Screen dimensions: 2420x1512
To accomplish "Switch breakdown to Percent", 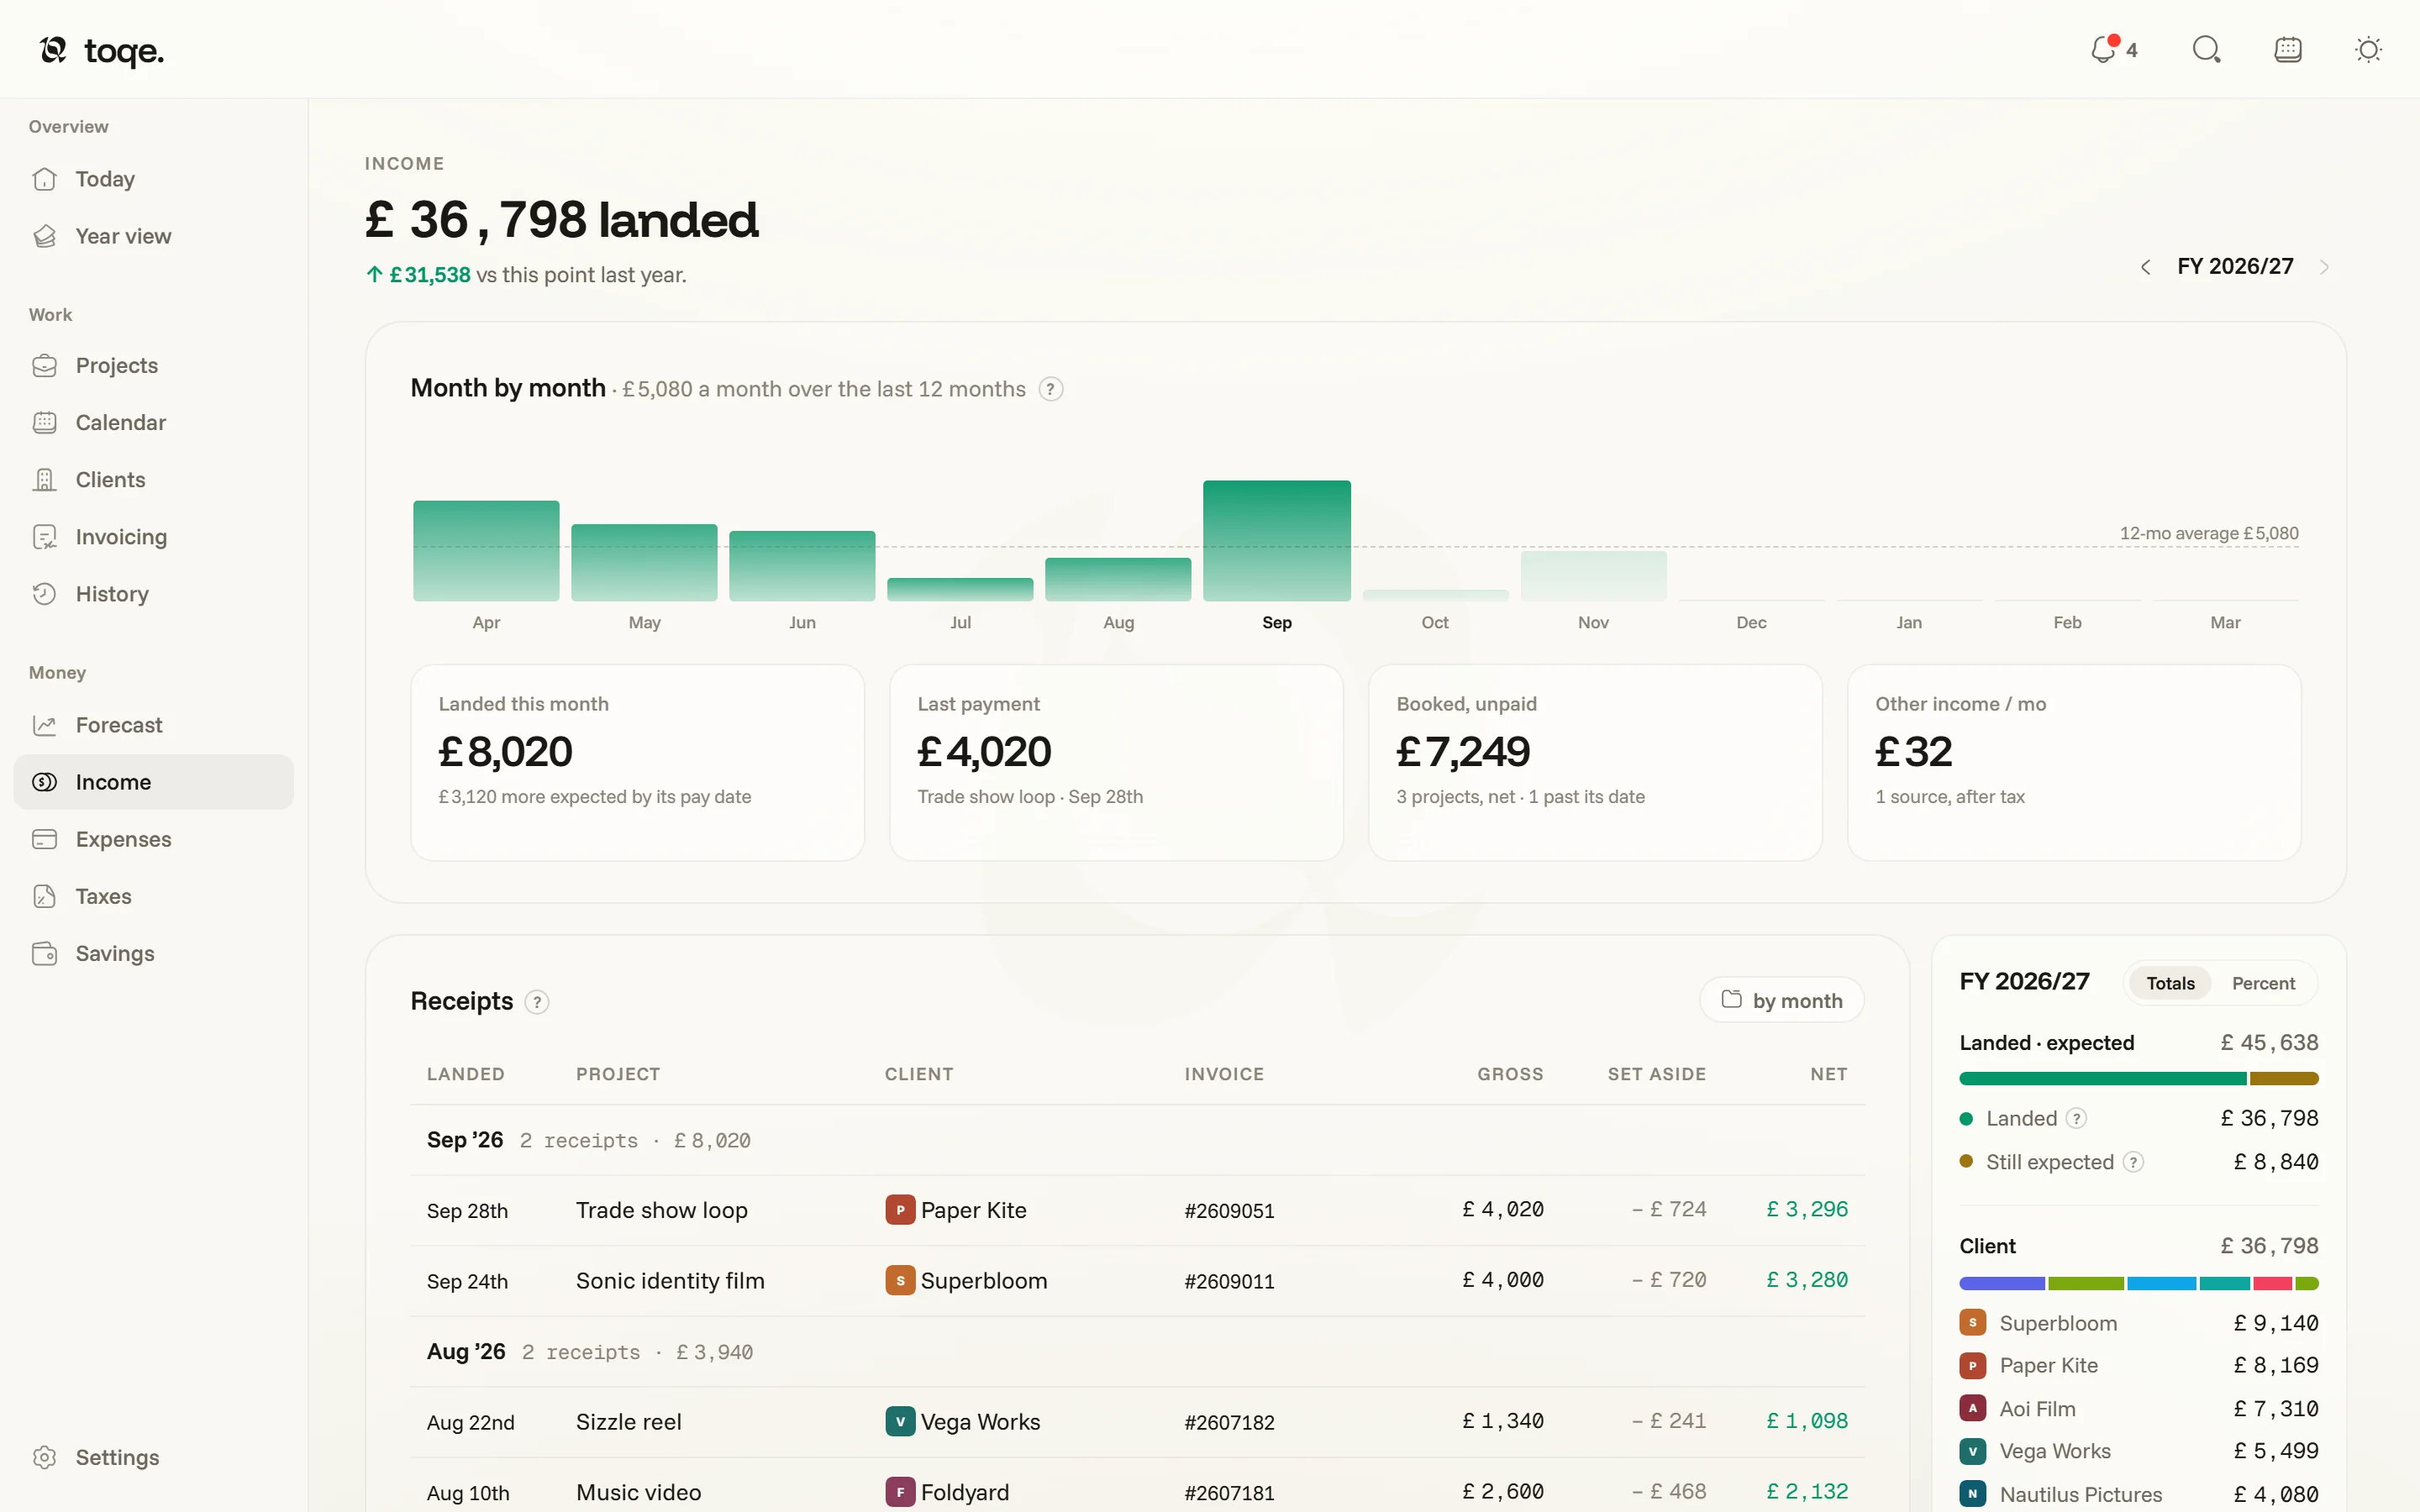I will pyautogui.click(x=2263, y=983).
